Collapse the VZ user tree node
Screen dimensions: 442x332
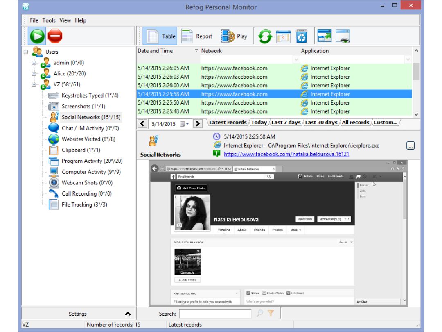[x=34, y=85]
